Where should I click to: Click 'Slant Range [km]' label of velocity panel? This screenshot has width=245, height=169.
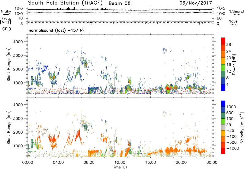point(9,127)
